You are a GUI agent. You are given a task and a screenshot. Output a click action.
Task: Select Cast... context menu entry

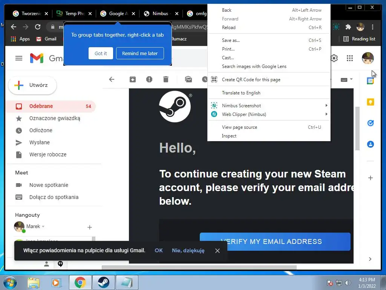pos(269,58)
